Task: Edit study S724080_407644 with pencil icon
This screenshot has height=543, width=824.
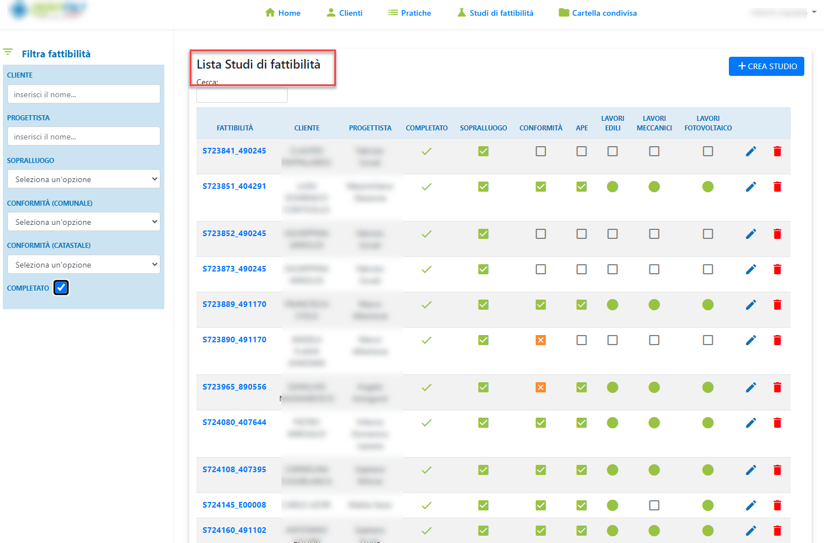Action: pyautogui.click(x=751, y=423)
